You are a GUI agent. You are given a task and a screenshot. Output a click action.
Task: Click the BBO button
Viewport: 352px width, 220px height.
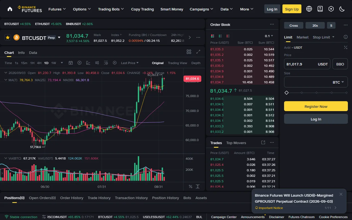tap(340, 64)
